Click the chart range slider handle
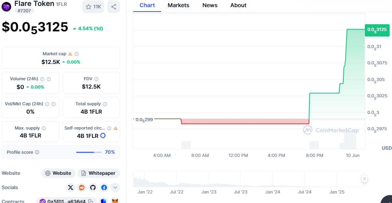392x203 pixels. 364,179
